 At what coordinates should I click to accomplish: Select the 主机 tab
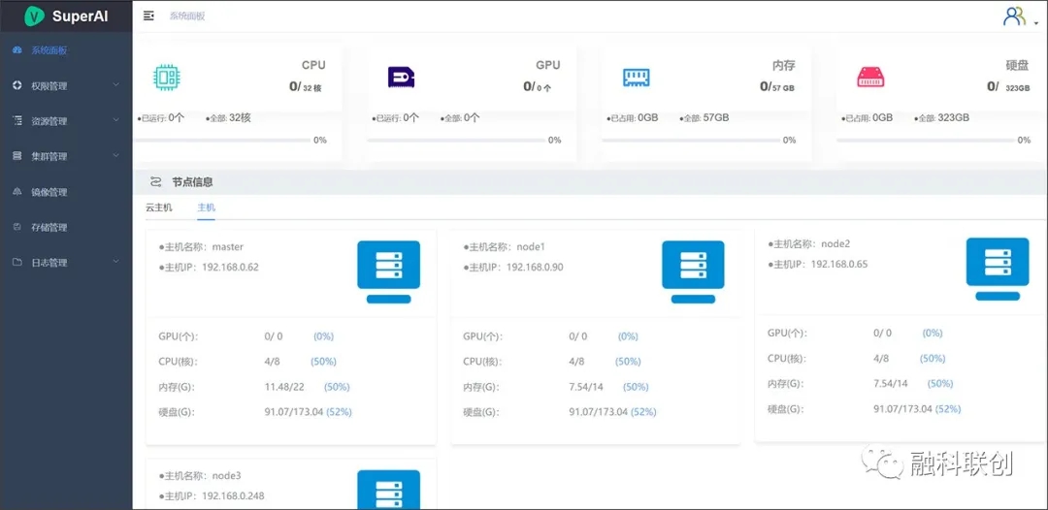[206, 207]
